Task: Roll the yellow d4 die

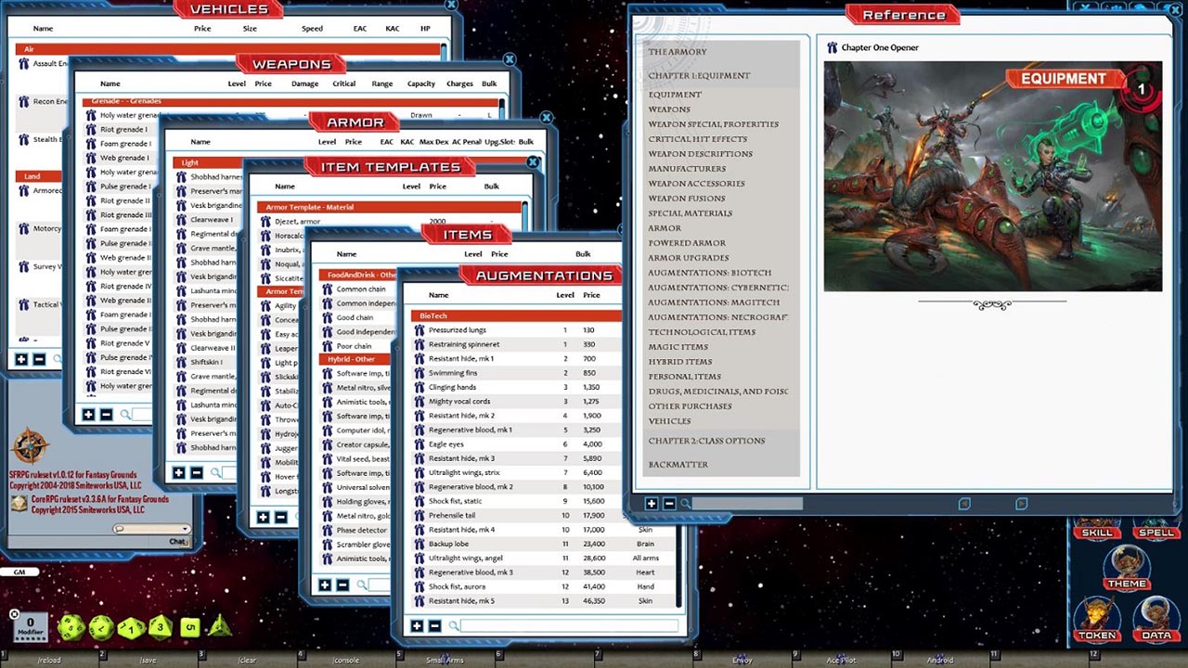Action: click(x=220, y=627)
